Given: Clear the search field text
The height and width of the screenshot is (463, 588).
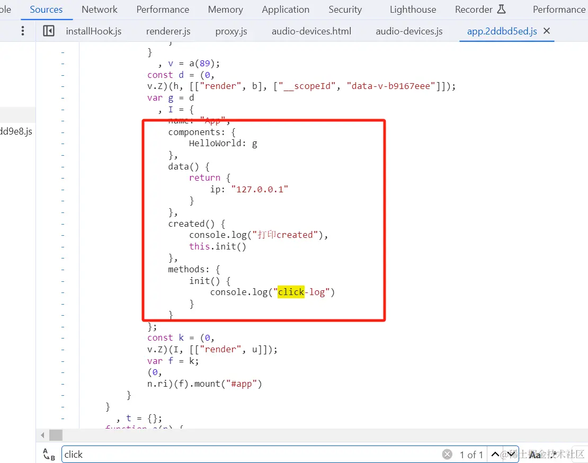Looking at the screenshot, I should (x=447, y=455).
